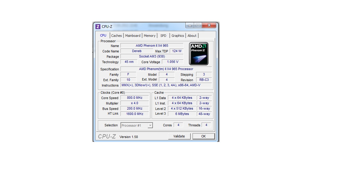Click the Threads count value
Image resolution: width=346 pixels, height=194 pixels.
tap(206, 125)
